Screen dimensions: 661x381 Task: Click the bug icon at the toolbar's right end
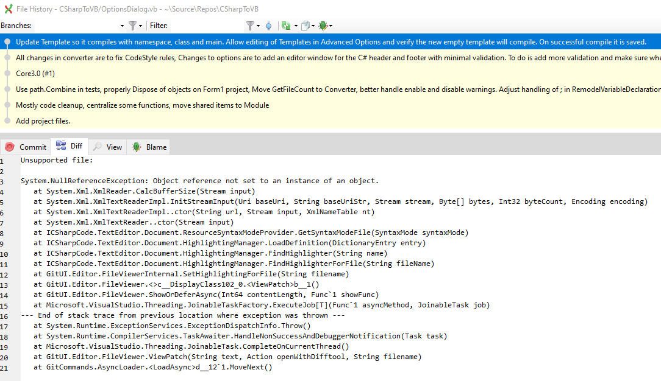coord(323,26)
